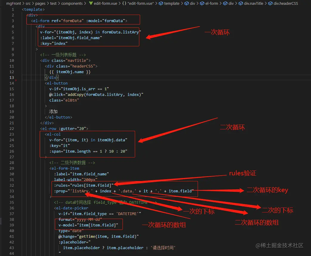Click the v-model="item[item.field]" text
Viewport: 311px width, 256px height.
tap(88, 225)
